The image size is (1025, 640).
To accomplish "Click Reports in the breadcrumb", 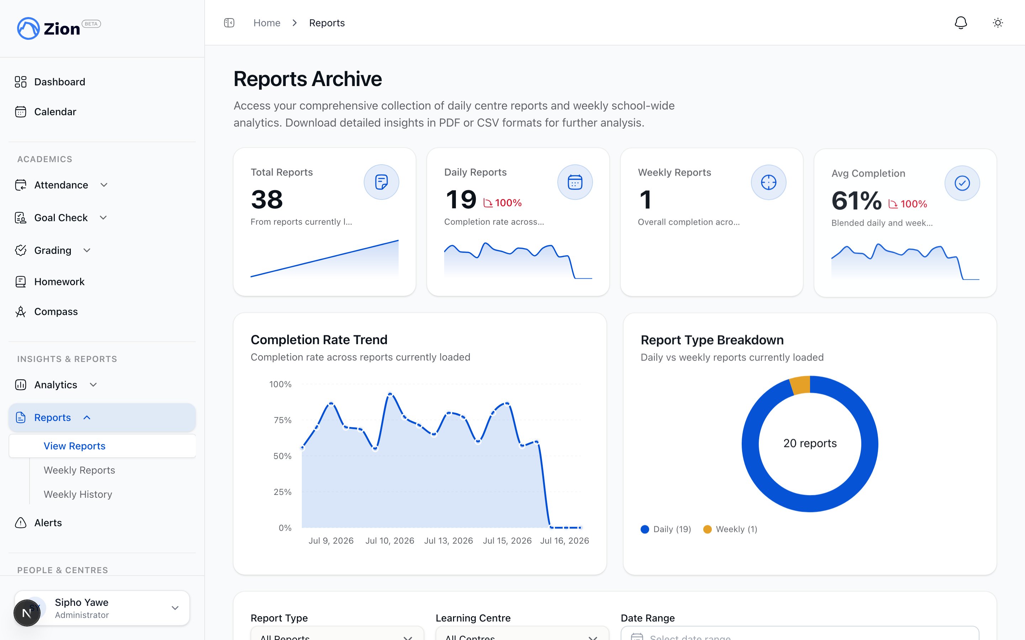I will (x=327, y=23).
